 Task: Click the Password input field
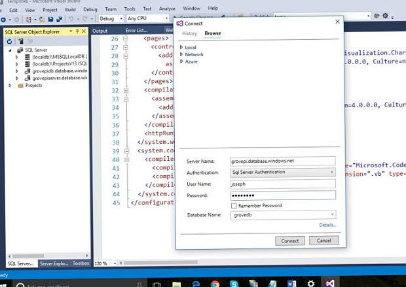(x=283, y=195)
